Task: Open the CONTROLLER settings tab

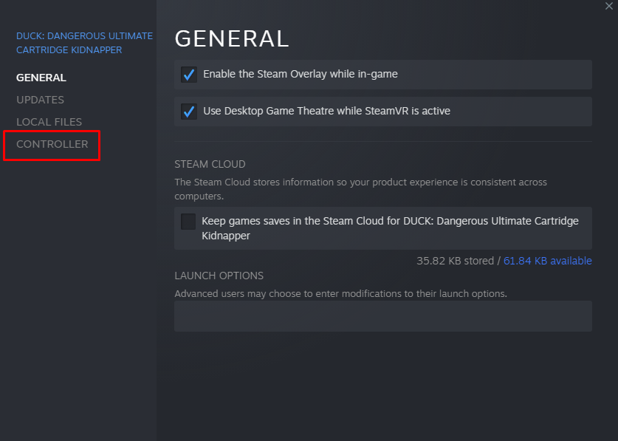Action: [52, 144]
